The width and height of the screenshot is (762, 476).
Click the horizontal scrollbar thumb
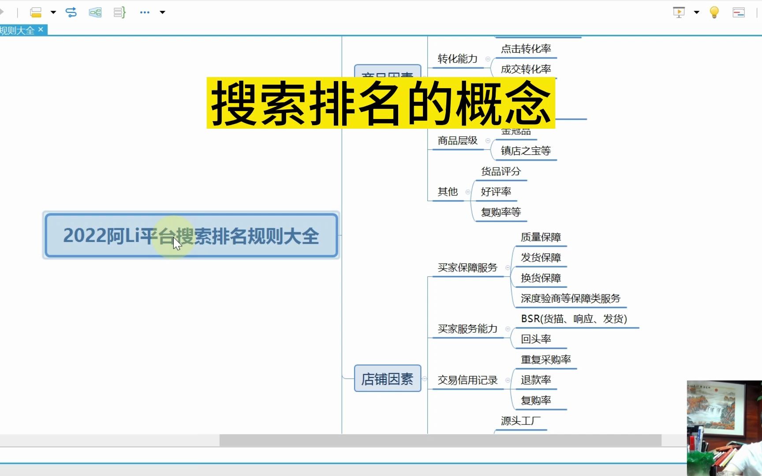click(440, 440)
